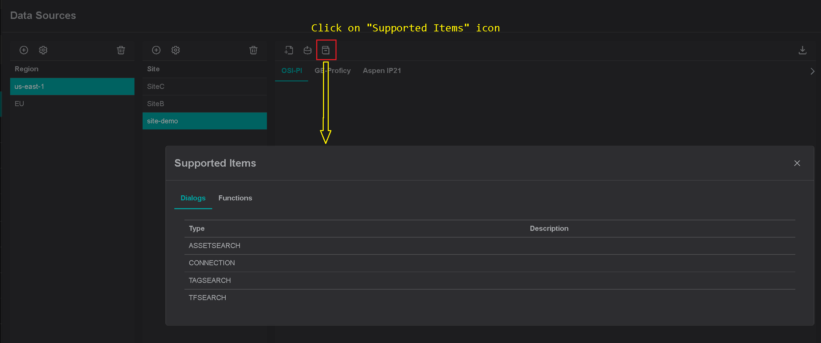
Task: Click the TAGSEARCH row
Action: [x=490, y=280]
